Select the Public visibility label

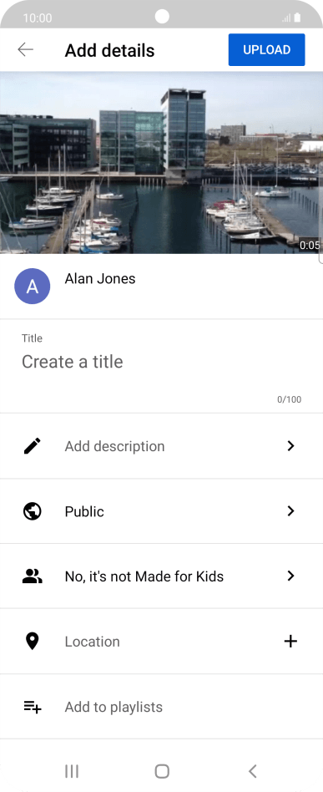click(x=84, y=511)
